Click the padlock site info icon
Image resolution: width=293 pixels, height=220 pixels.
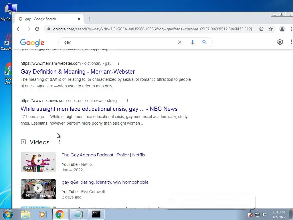[x=49, y=29]
